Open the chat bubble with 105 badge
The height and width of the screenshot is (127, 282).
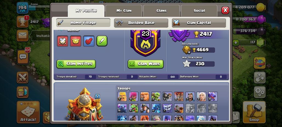click(x=23, y=57)
